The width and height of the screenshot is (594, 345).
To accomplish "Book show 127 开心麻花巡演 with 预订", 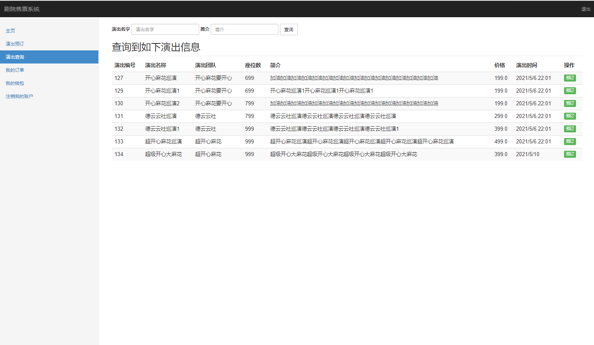I will (x=570, y=78).
